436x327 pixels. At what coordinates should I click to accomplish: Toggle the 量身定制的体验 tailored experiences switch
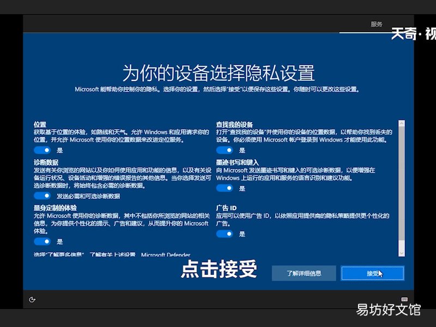pos(43,241)
